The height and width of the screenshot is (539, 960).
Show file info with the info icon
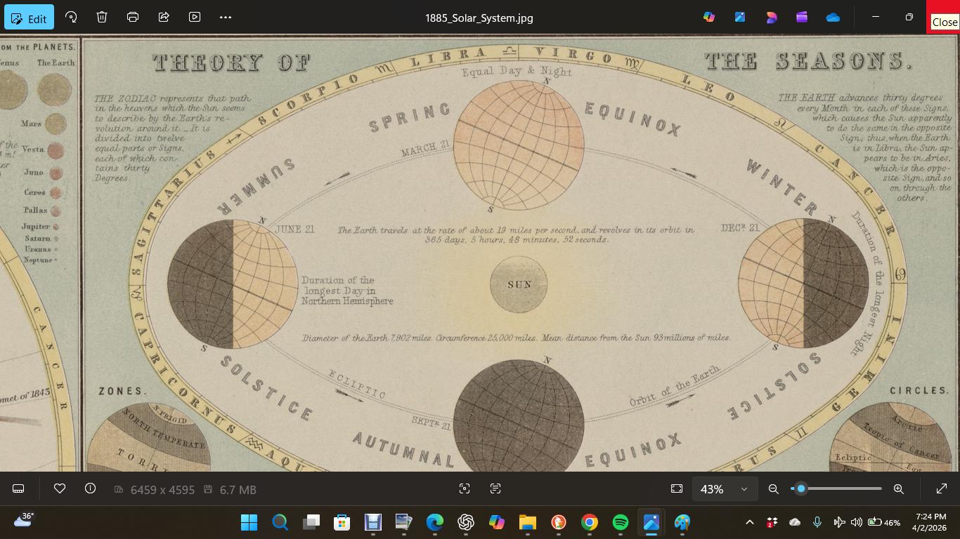click(x=90, y=488)
